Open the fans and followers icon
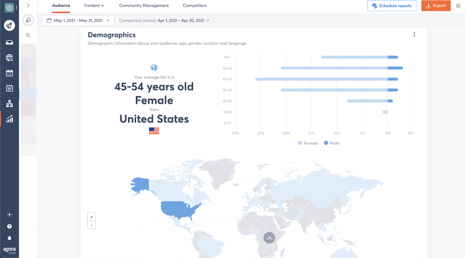465x258 pixels. point(9,104)
